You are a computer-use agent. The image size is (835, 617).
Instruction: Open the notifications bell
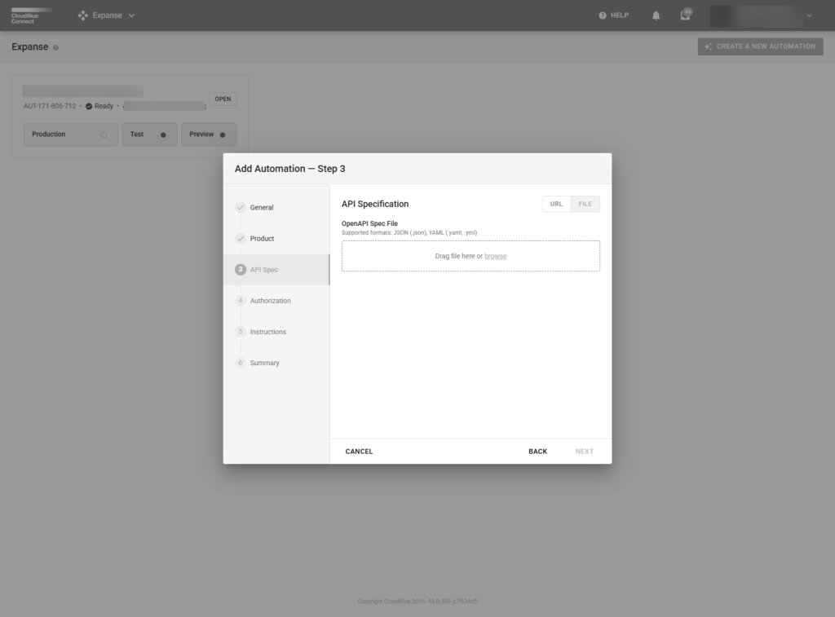click(656, 15)
